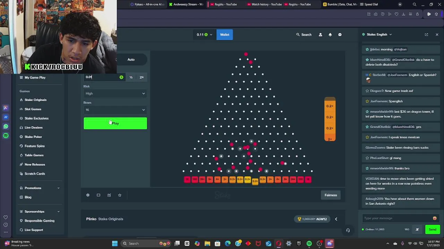This screenshot has width=444, height=249.
Task: Open new tab with plus button
Action: click(400, 4)
